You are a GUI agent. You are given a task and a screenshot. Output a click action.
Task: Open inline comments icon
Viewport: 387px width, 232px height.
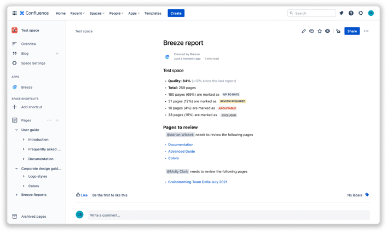[x=311, y=31]
